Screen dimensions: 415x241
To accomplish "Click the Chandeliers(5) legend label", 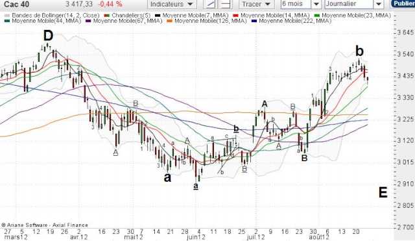I will 131,16.
